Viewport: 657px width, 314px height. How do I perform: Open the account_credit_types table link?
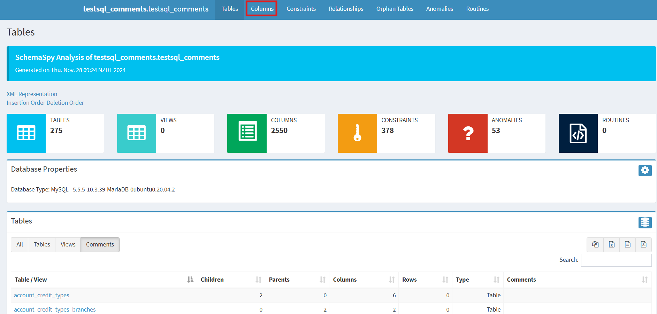[x=41, y=295]
